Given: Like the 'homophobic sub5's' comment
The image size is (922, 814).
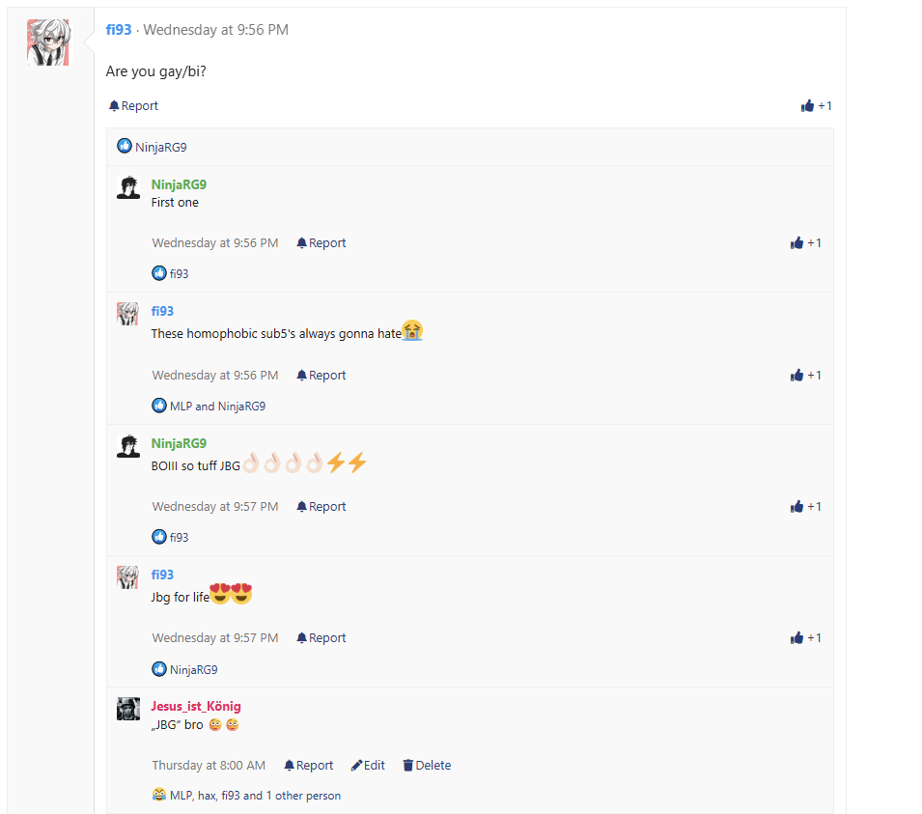Looking at the screenshot, I should click(x=805, y=376).
